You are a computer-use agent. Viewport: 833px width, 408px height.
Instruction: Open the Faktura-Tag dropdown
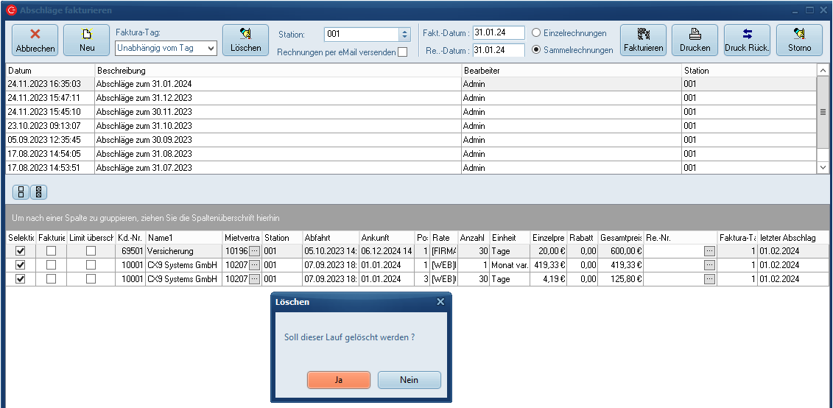point(211,48)
